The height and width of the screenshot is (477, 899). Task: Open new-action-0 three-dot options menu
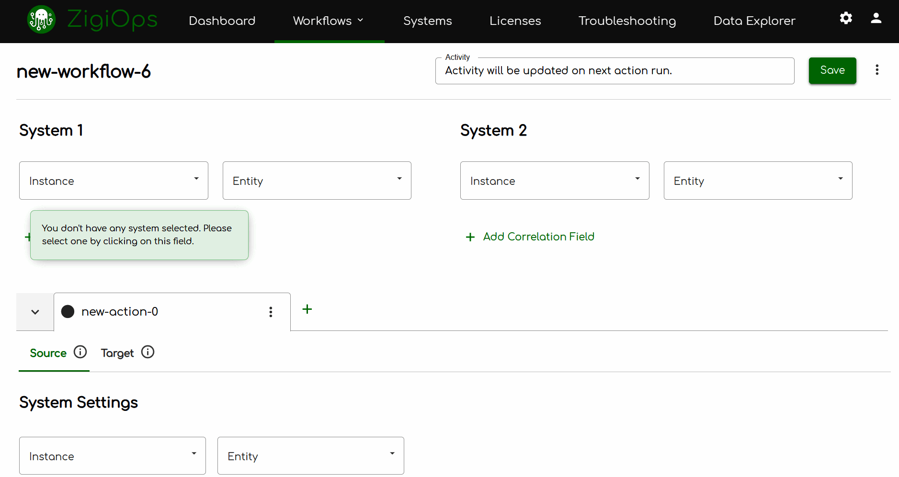tap(271, 312)
